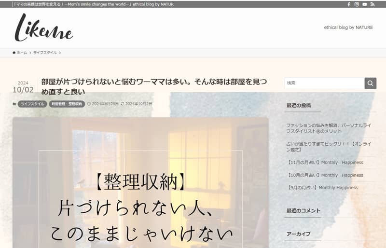This screenshot has width=386, height=248.
Task: Visit the YouTube channel icon
Action: pyautogui.click(x=364, y=4)
